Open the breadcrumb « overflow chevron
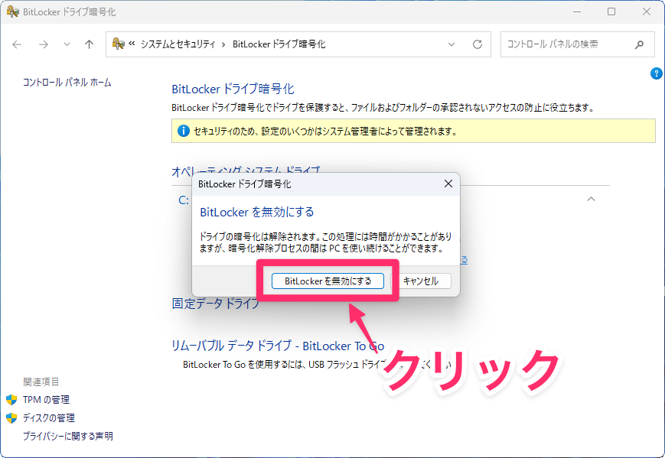 pos(132,44)
